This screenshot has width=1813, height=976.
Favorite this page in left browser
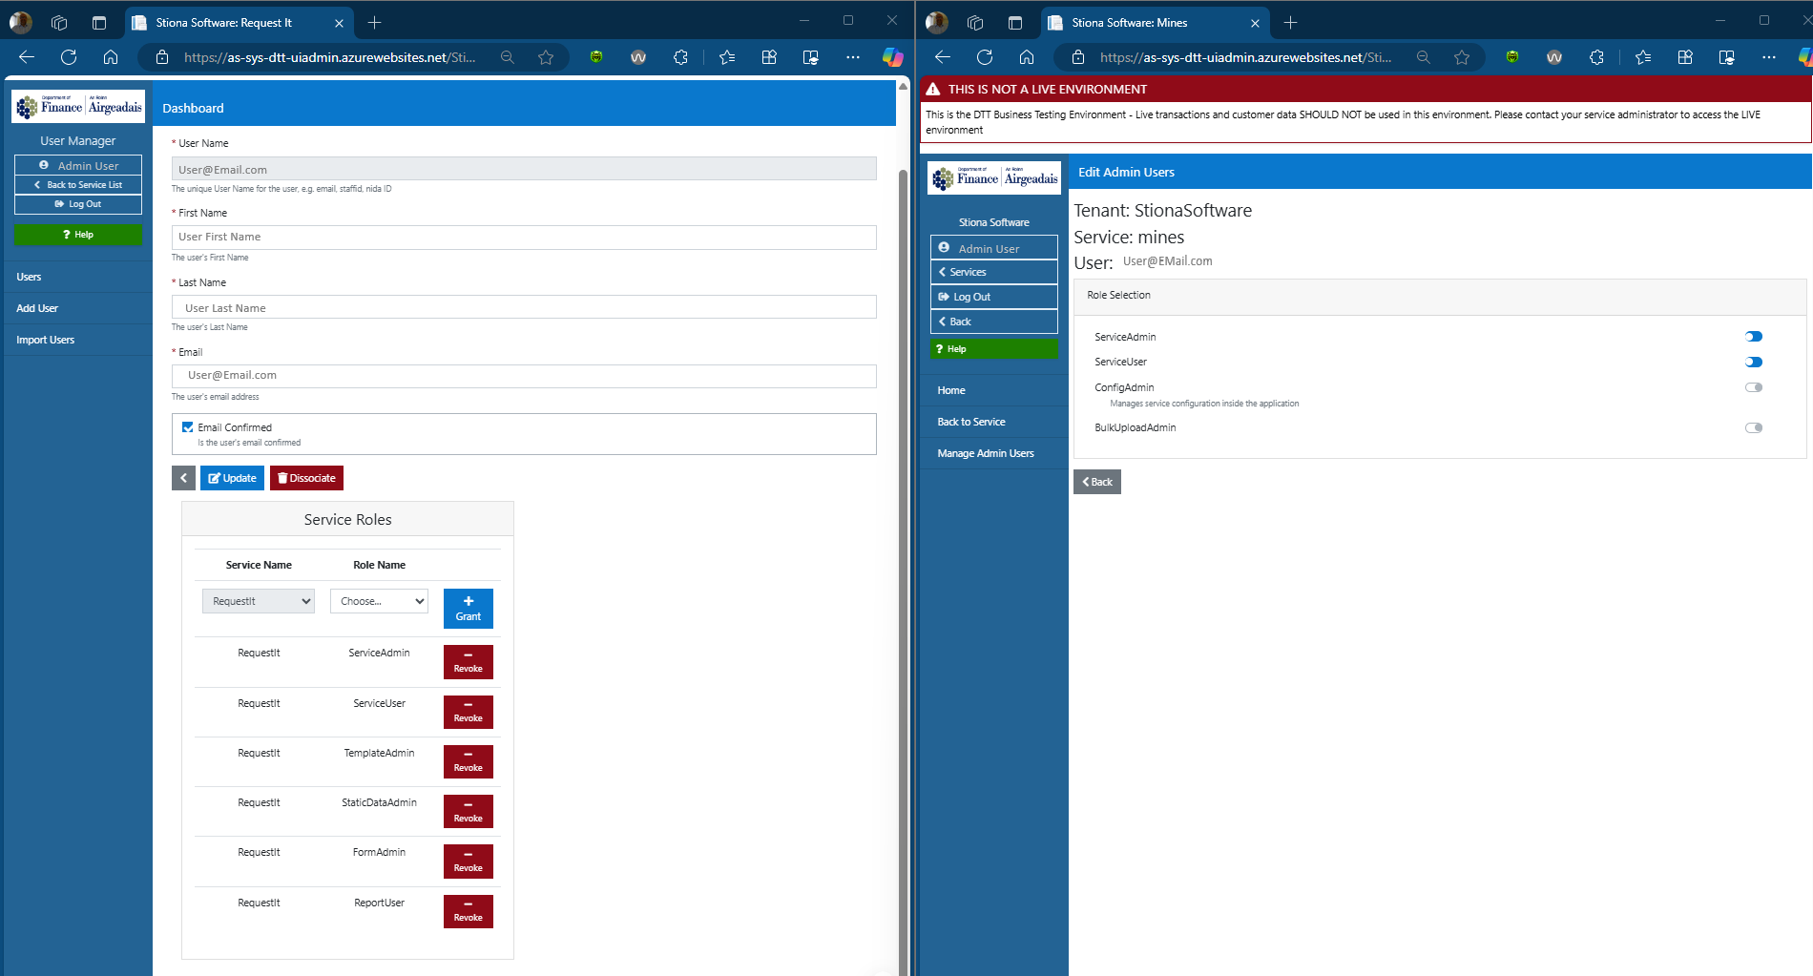546,57
